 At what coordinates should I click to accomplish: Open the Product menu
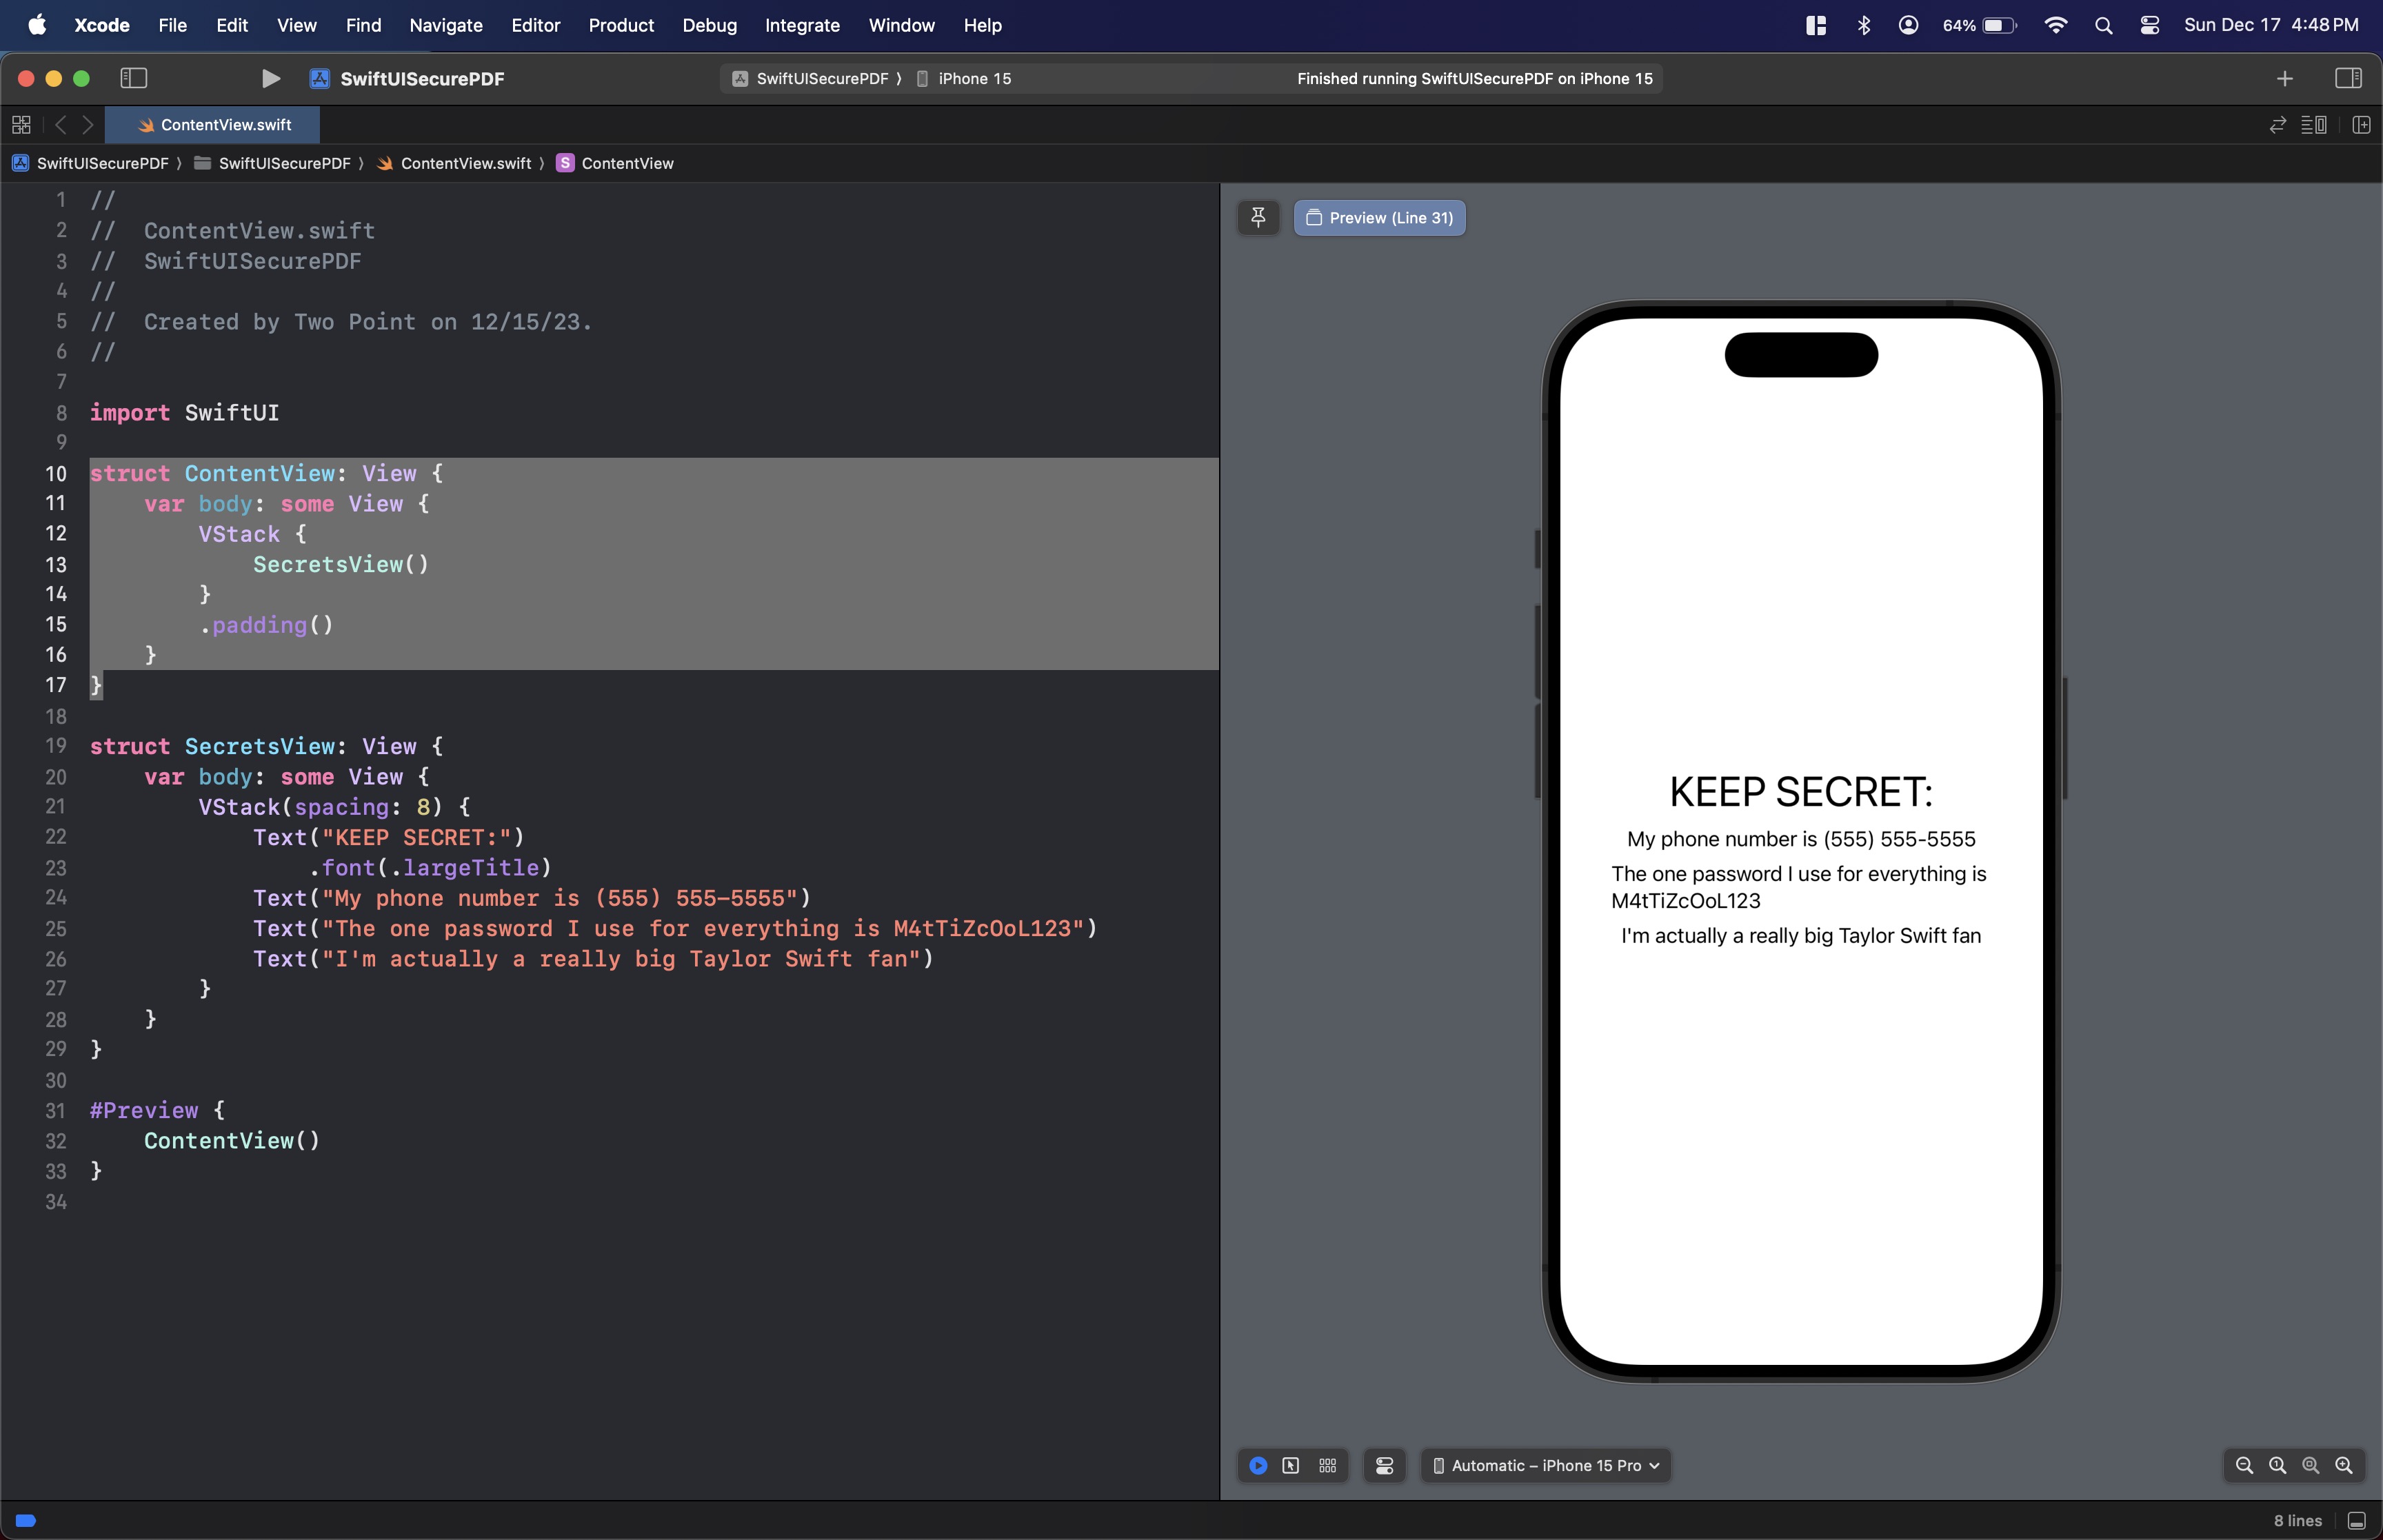(621, 25)
